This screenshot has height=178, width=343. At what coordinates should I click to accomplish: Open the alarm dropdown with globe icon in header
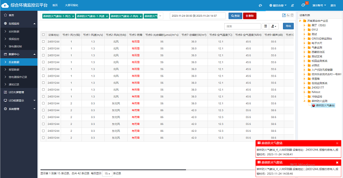coord(277,5)
